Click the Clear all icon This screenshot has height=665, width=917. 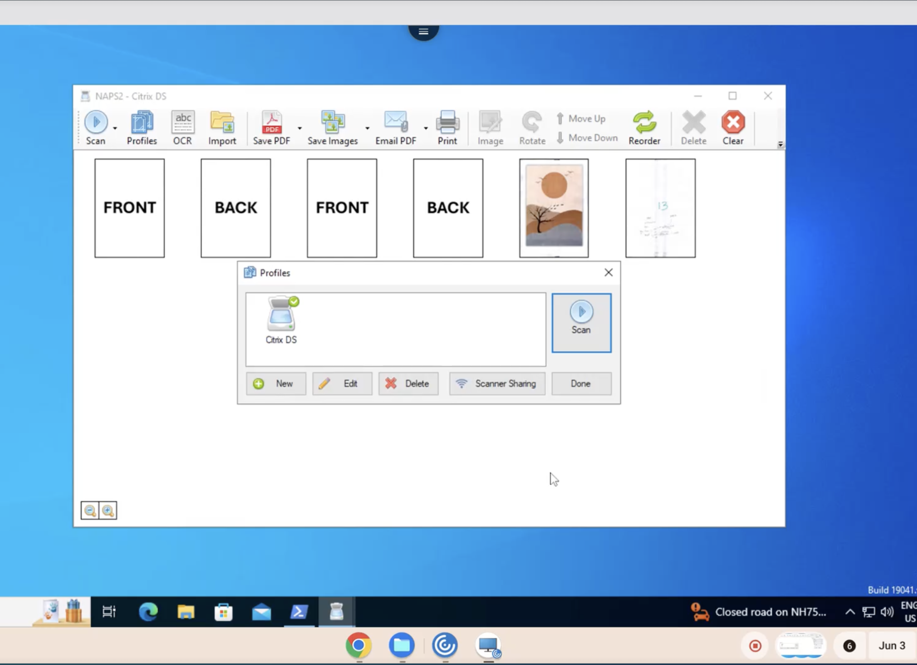click(733, 128)
